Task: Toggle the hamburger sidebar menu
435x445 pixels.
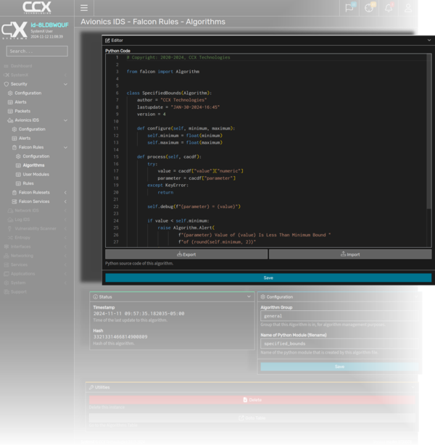Action: click(84, 8)
